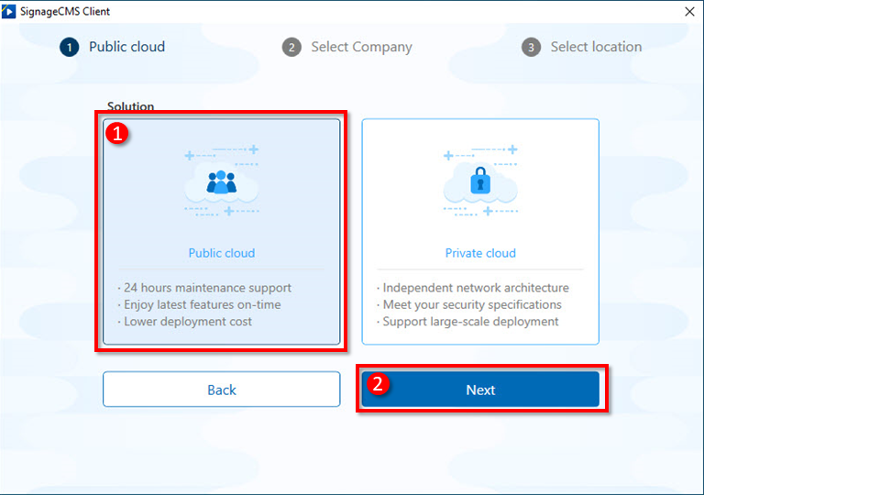
Task: Click "Lower deployment cost" text
Action: coord(185,322)
